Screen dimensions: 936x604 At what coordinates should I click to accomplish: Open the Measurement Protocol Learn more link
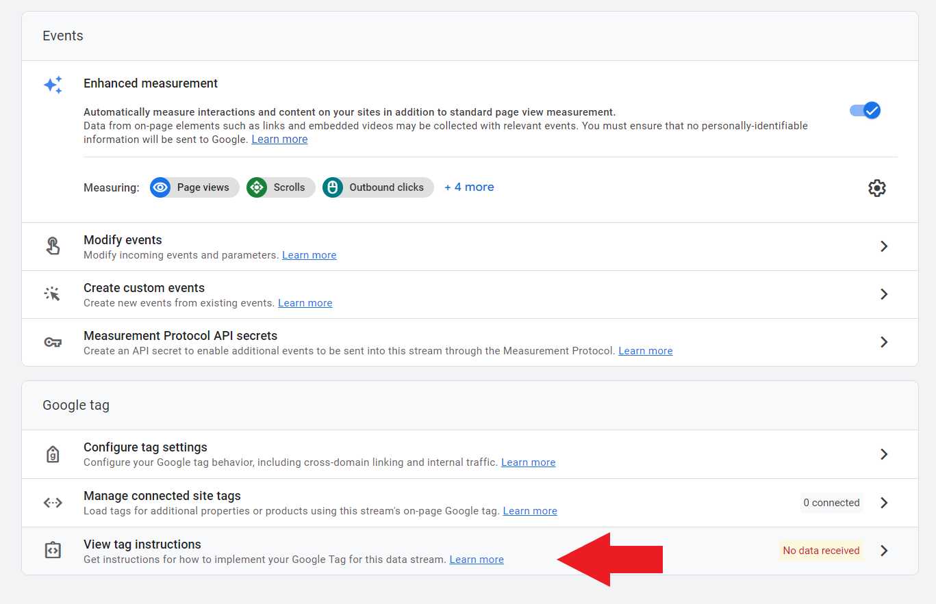pos(645,350)
